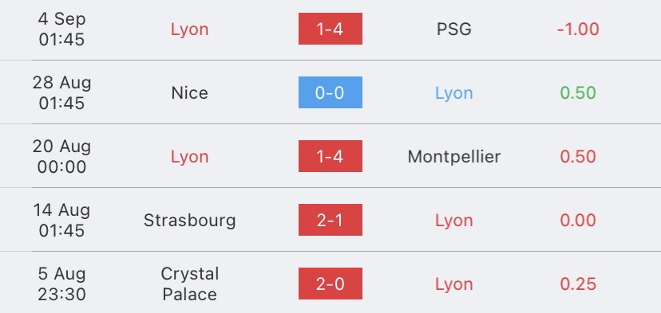Screen dimensions: 661x313
Task: Open the Nice 0-0 Lyon score box
Action: (x=330, y=92)
